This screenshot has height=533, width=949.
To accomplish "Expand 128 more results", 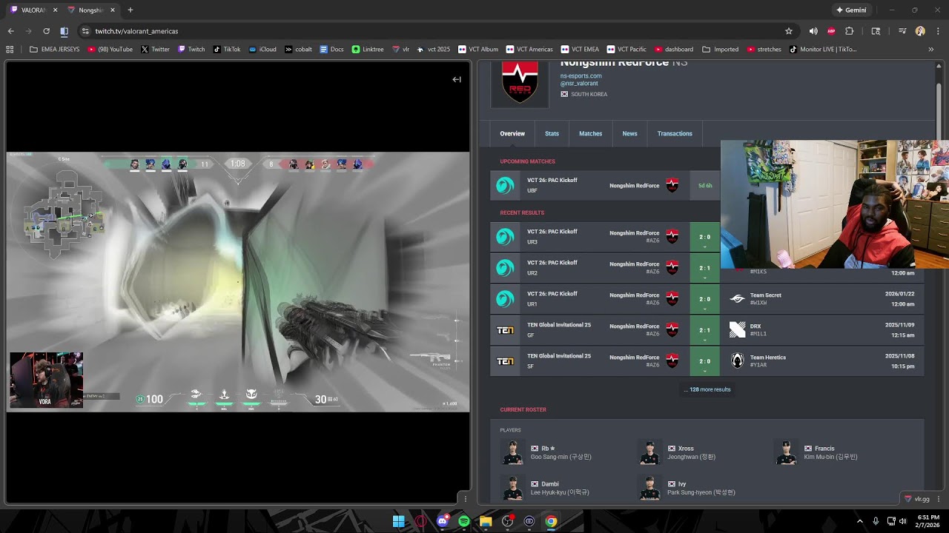I will [x=707, y=389].
